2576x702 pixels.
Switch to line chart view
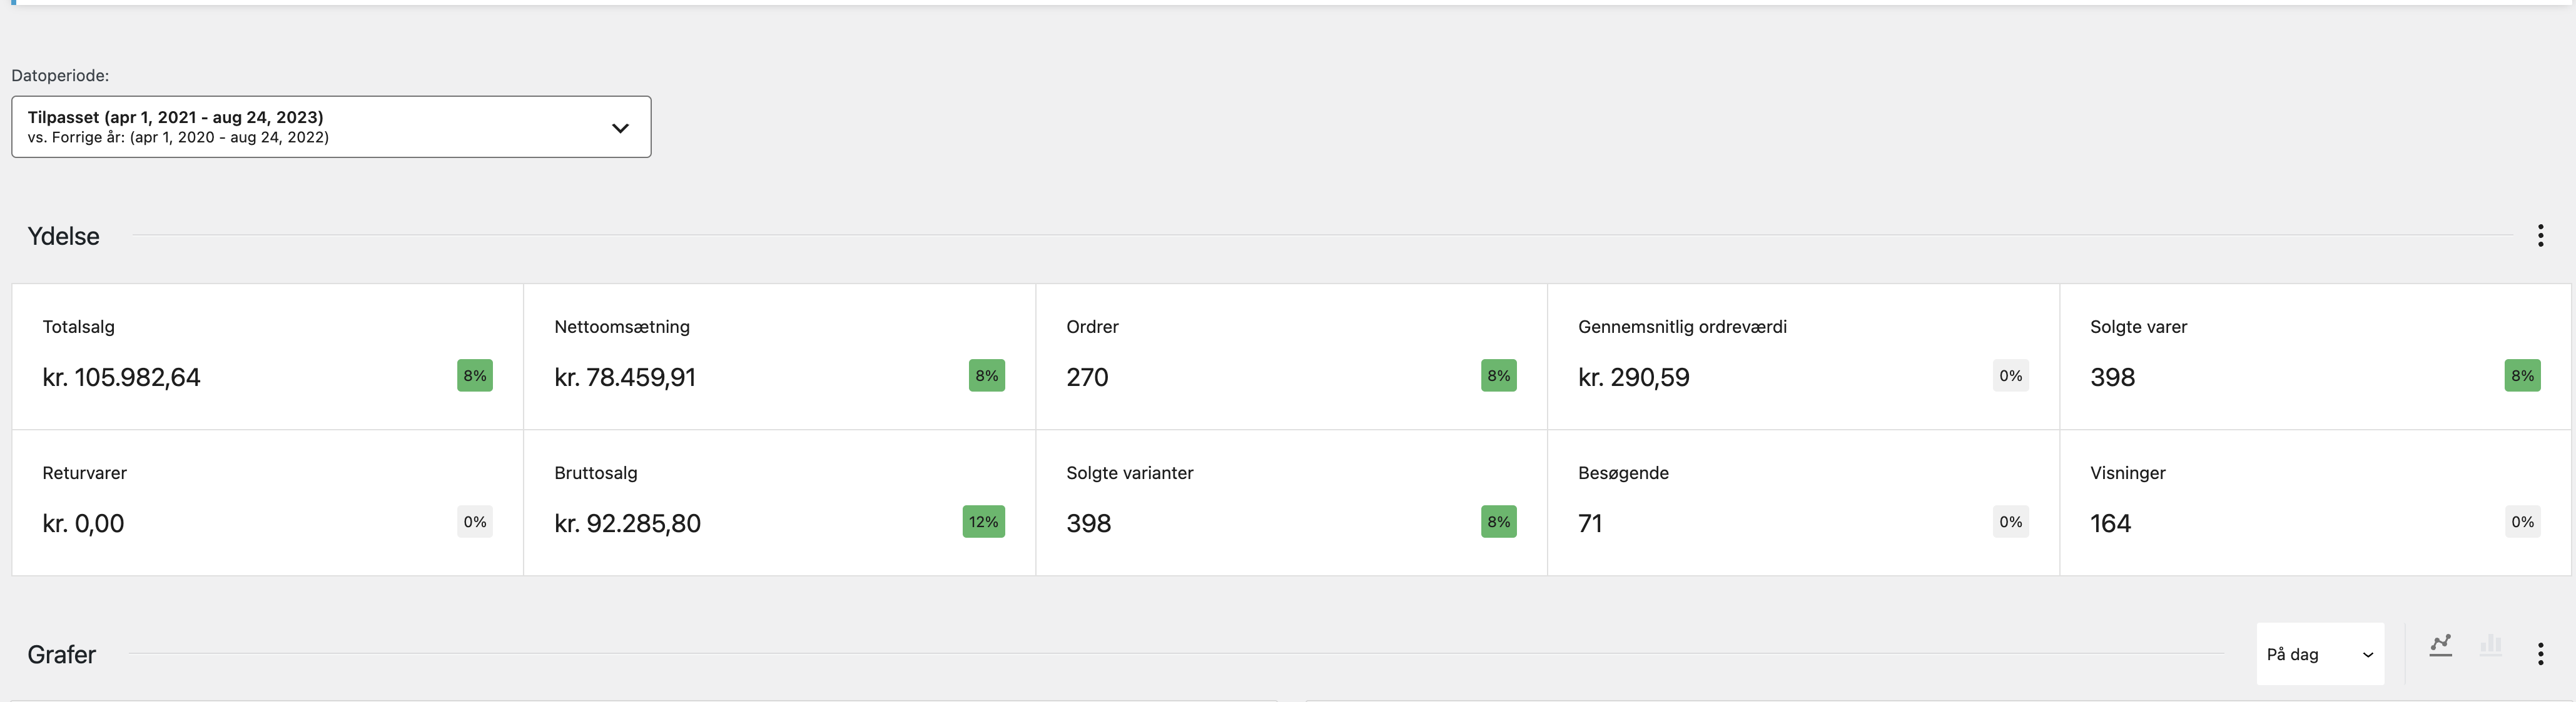click(2440, 646)
